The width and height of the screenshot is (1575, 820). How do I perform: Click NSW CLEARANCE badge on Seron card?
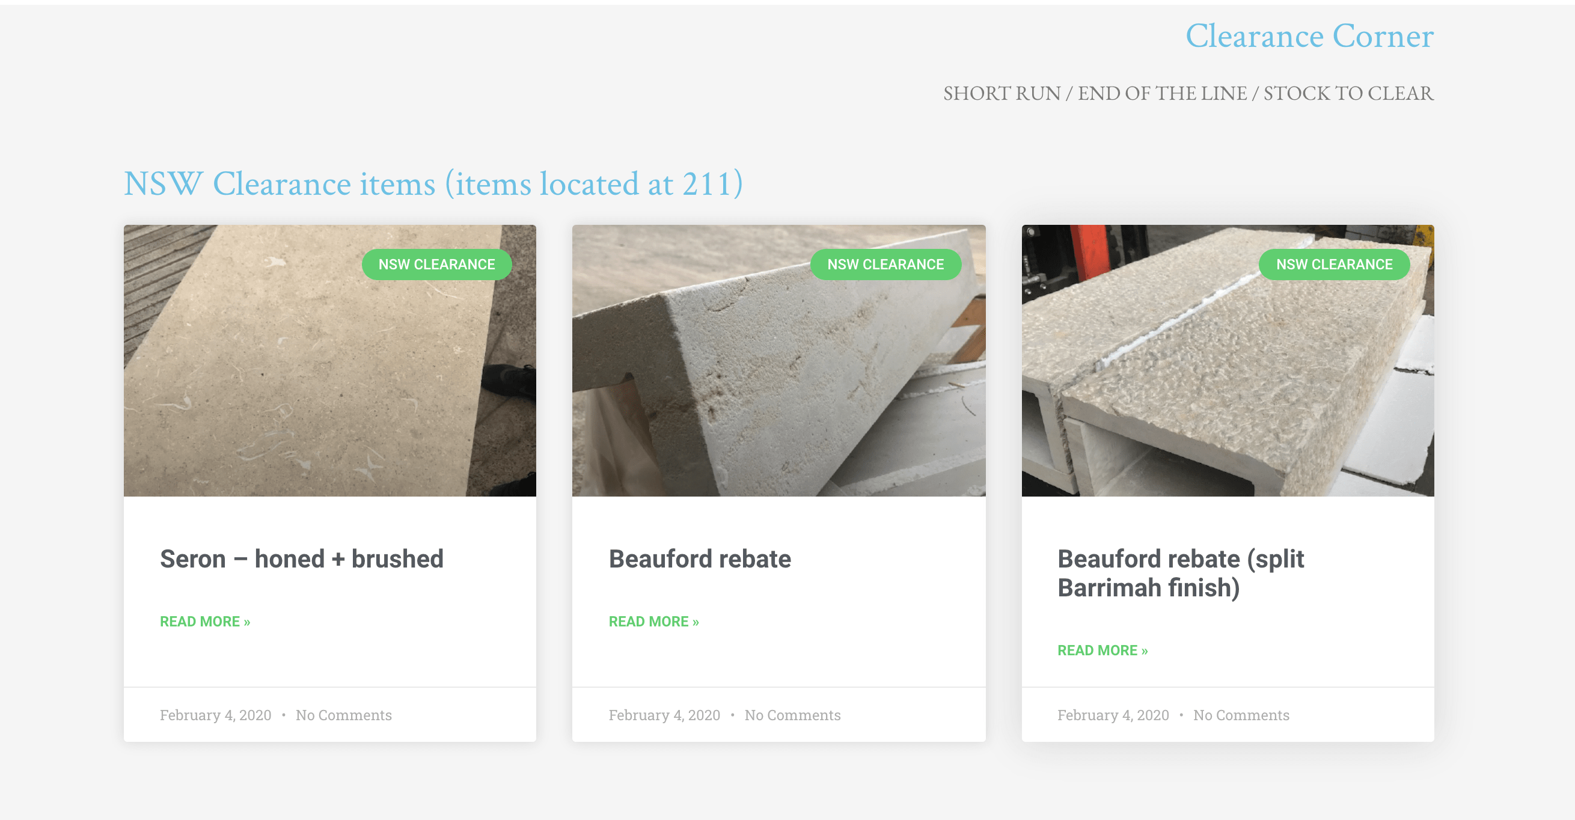436,264
